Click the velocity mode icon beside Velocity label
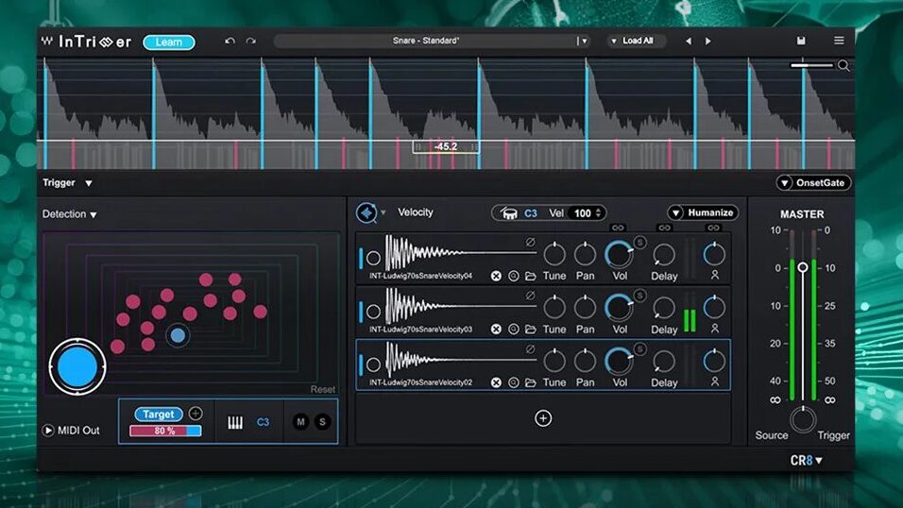Image resolution: width=903 pixels, height=508 pixels. click(x=366, y=212)
